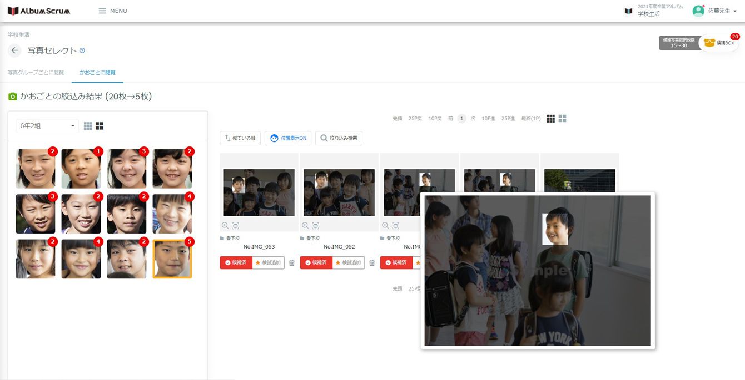Click the 絞り込み検索 filter search button

[339, 138]
